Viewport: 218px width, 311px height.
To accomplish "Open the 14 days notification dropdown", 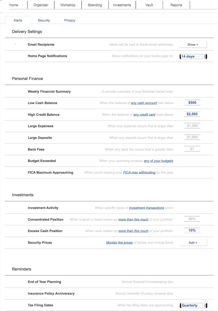I will [193, 56].
